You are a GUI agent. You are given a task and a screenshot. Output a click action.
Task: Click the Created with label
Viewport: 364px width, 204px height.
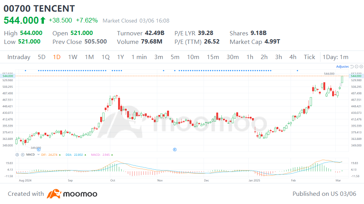tap(26, 194)
